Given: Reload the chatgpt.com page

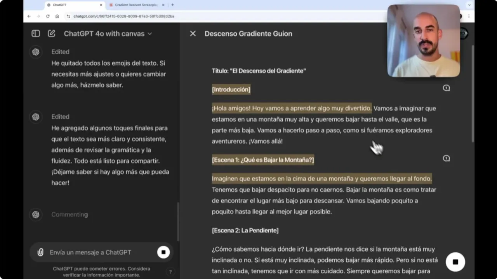Looking at the screenshot, I should (x=48, y=16).
